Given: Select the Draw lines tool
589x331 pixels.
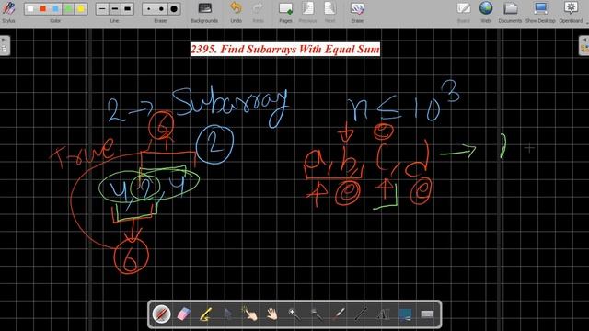Looking at the screenshot, I should [x=361, y=314].
